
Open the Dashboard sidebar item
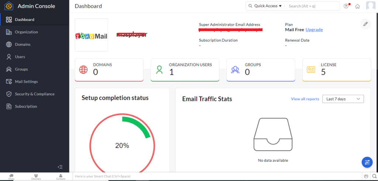(x=35, y=19)
